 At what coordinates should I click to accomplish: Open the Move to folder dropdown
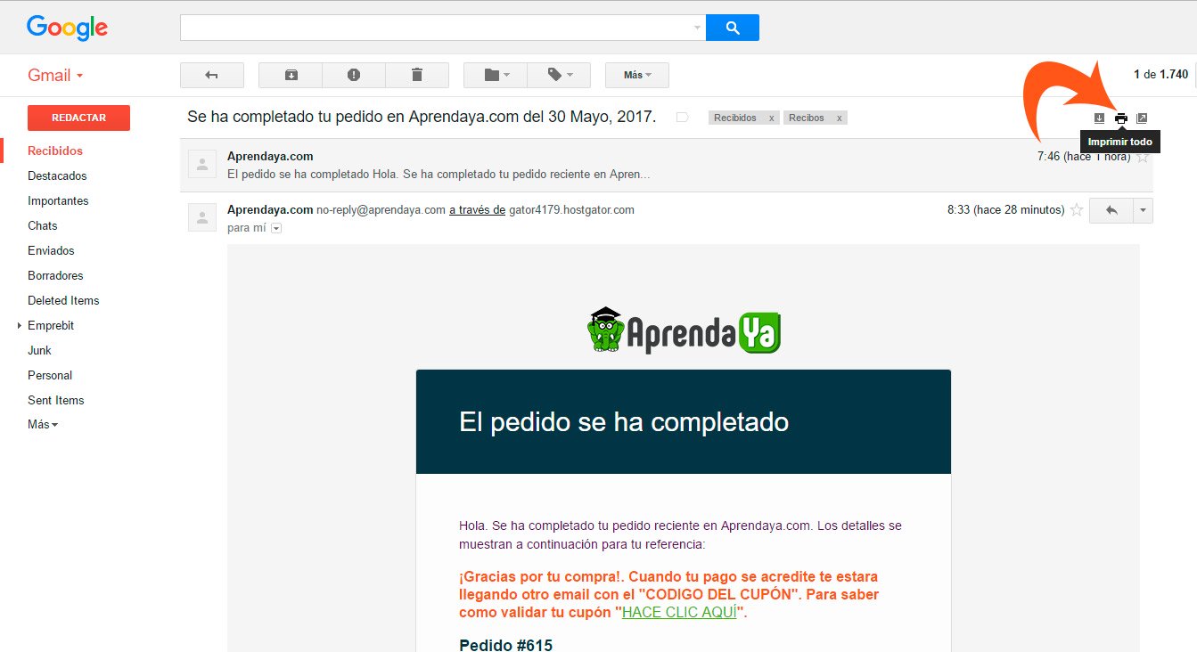[496, 75]
